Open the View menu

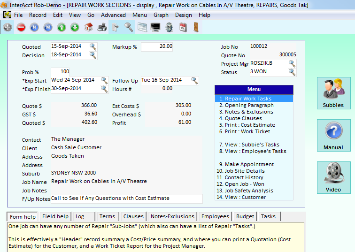pyautogui.click(x=75, y=15)
